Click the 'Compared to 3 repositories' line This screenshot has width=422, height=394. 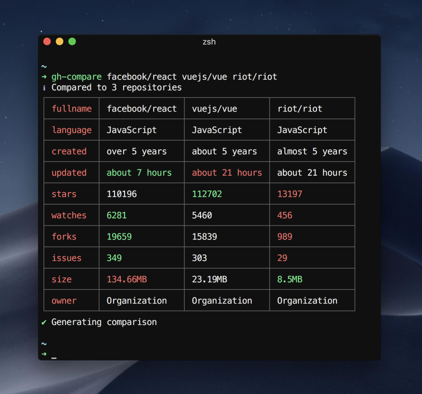(x=117, y=87)
